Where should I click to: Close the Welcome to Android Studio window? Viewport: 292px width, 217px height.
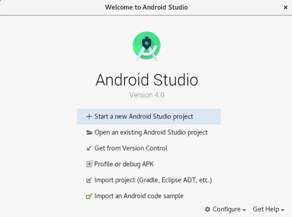click(x=286, y=7)
